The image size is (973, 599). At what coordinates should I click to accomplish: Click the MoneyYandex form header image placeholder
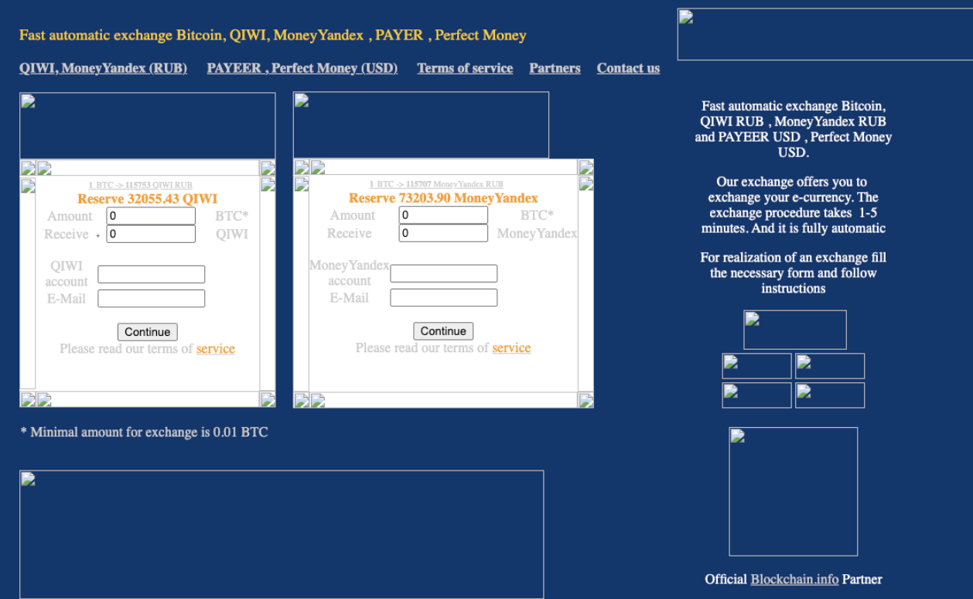[x=420, y=124]
